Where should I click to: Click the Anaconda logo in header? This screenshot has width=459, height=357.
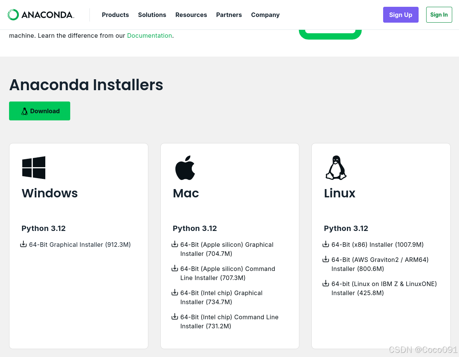point(41,15)
